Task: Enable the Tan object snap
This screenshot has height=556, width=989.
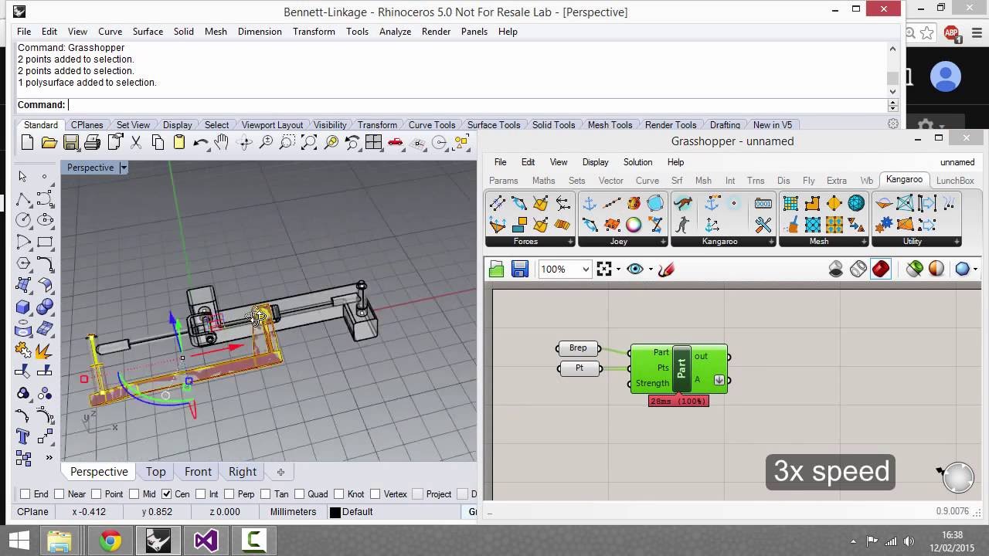Action: [266, 494]
